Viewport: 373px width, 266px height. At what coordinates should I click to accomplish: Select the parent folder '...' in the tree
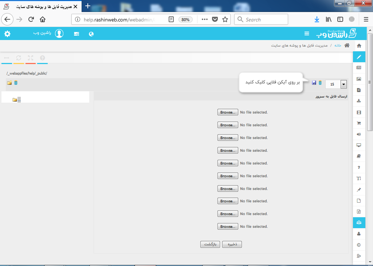pos(17,100)
